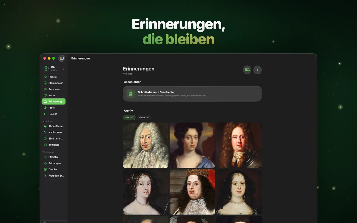The width and height of the screenshot is (357, 223).
Task: Click the 45 Fotos count text
Action: pos(127,74)
